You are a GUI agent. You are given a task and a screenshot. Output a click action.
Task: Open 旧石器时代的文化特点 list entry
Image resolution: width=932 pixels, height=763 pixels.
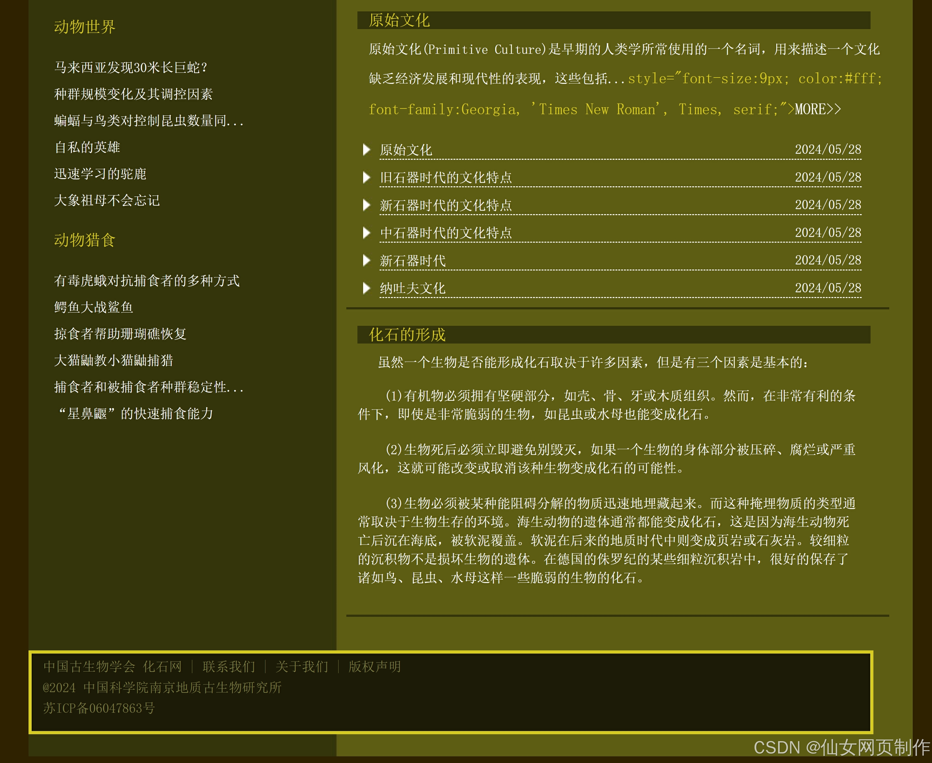[446, 177]
